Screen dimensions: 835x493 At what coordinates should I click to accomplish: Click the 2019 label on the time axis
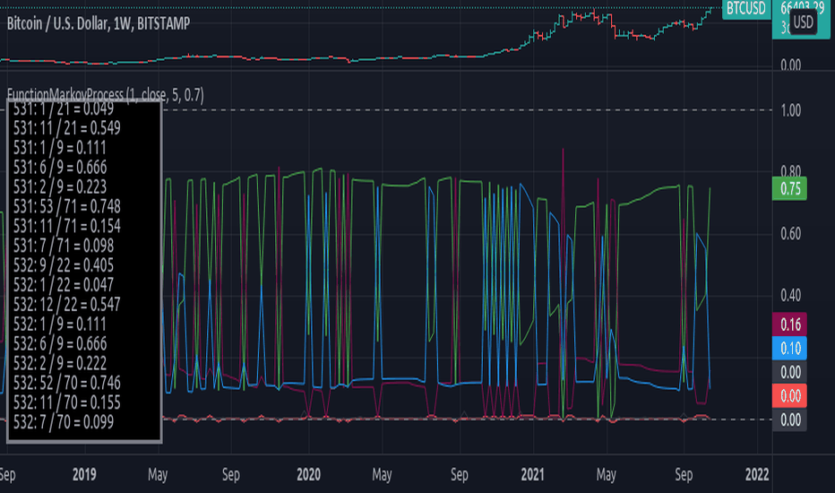click(84, 474)
